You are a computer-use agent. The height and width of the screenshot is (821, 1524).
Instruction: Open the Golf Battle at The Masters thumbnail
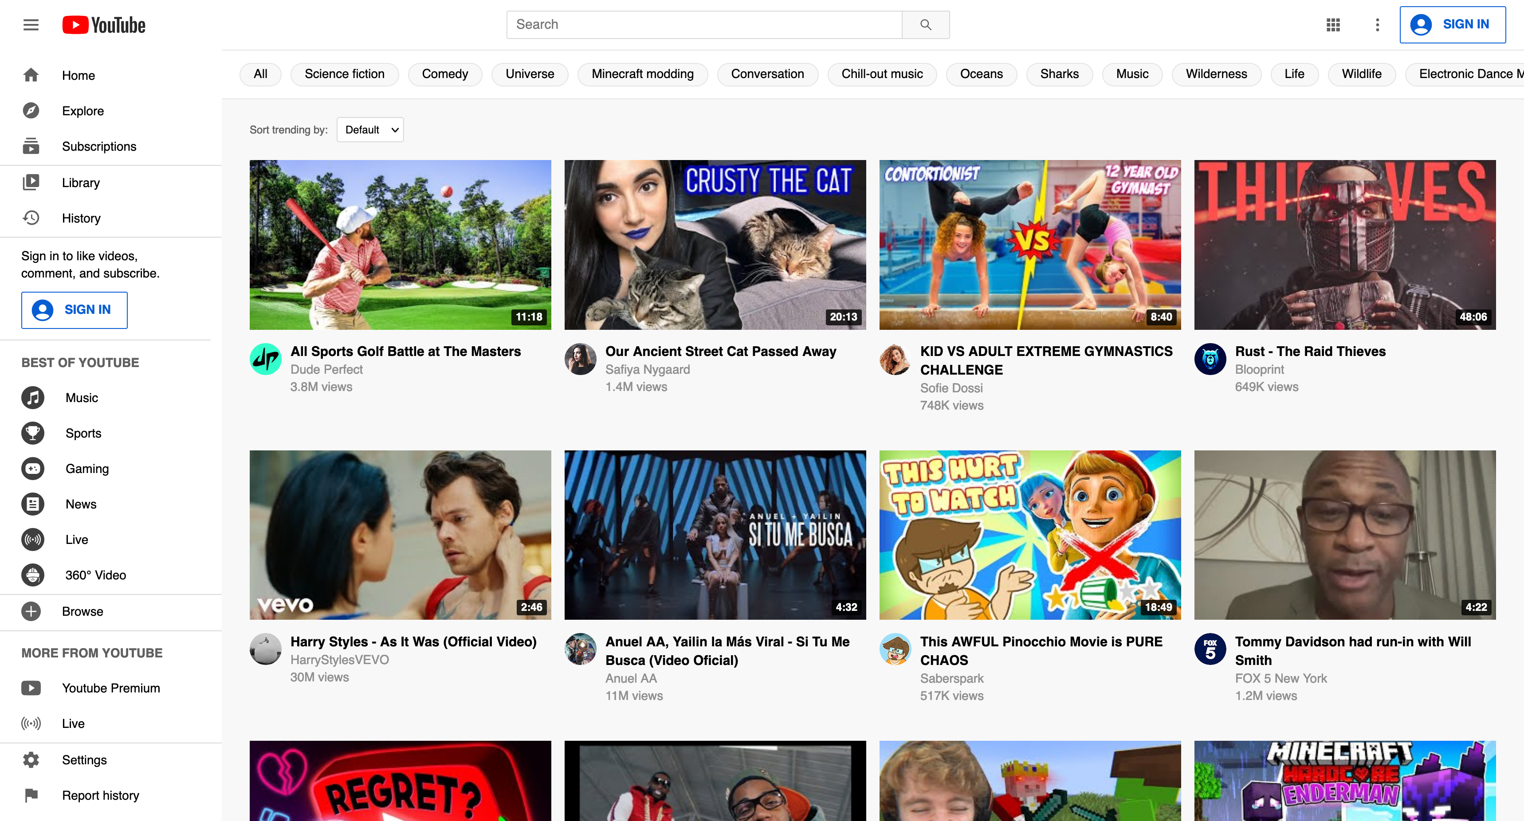tap(401, 244)
